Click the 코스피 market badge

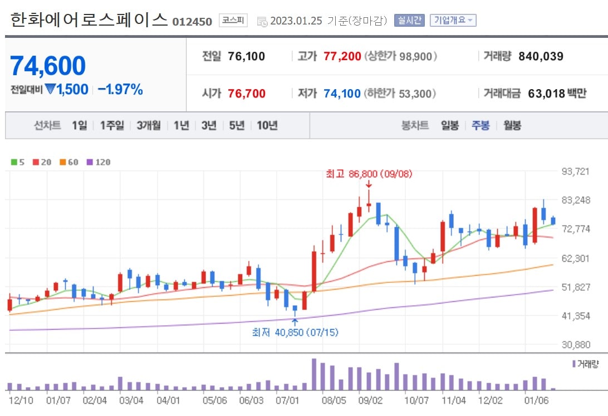233,20
